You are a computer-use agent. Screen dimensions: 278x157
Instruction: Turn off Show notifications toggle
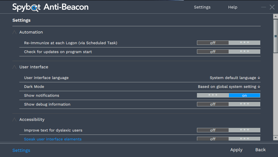coord(229,95)
